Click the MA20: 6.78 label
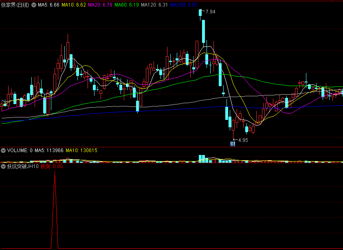343x250 pixels. click(x=100, y=5)
